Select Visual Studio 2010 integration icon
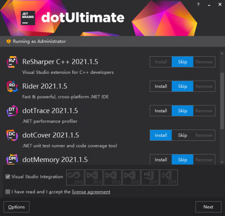 [75, 178]
